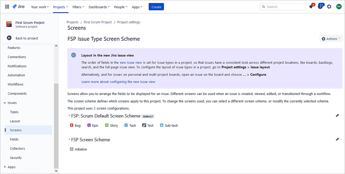Open the NV profile avatar
This screenshot has width=345, height=174.
(339, 7)
